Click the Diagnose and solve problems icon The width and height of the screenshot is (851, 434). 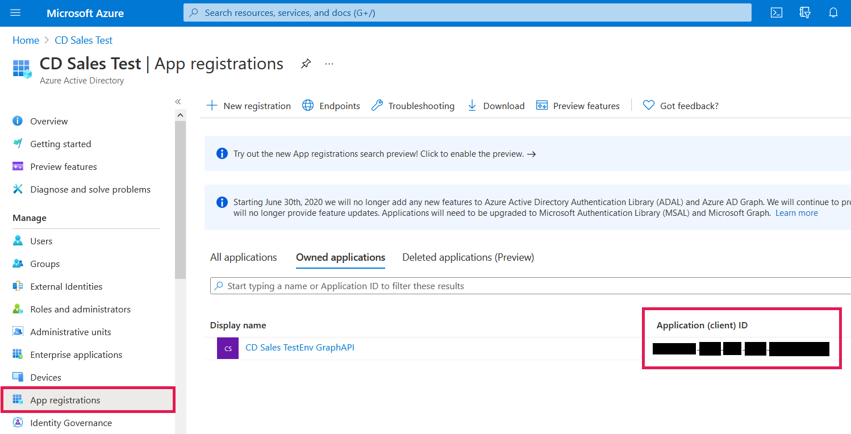(x=18, y=189)
